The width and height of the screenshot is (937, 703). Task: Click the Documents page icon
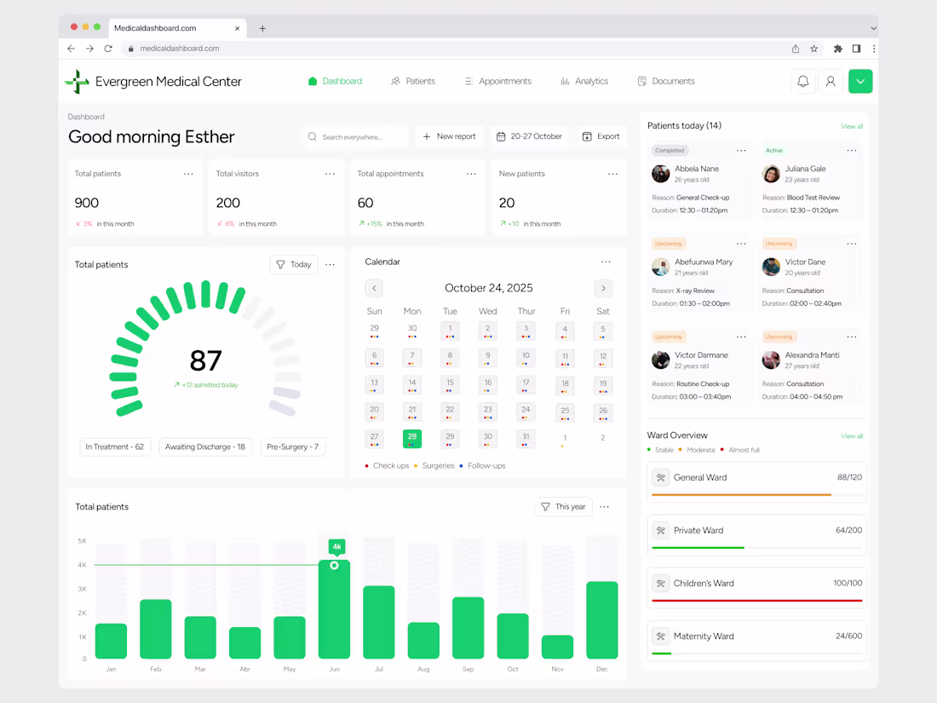click(x=641, y=81)
